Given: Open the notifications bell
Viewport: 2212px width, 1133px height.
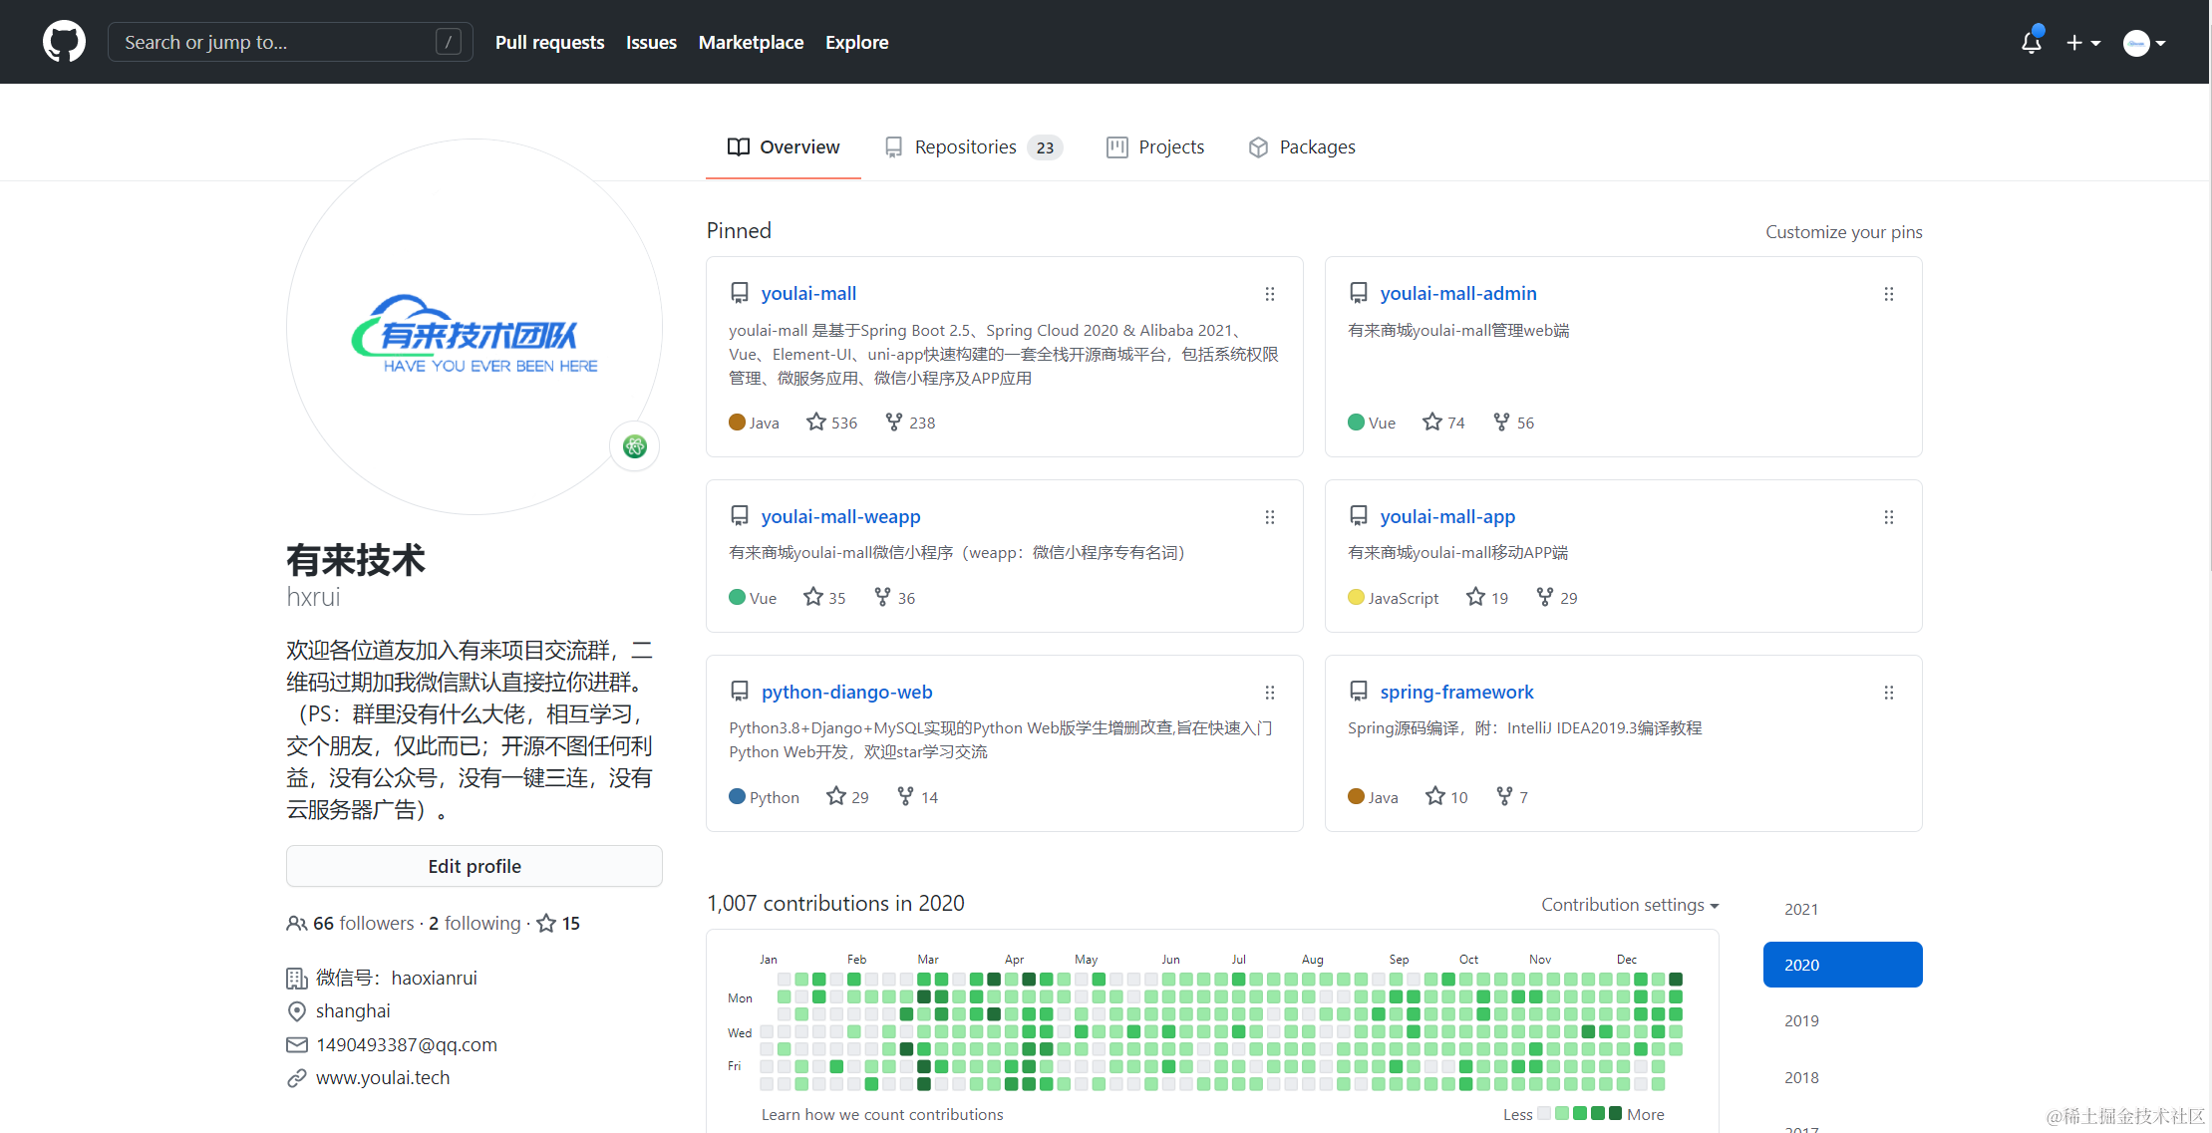Looking at the screenshot, I should (2031, 42).
